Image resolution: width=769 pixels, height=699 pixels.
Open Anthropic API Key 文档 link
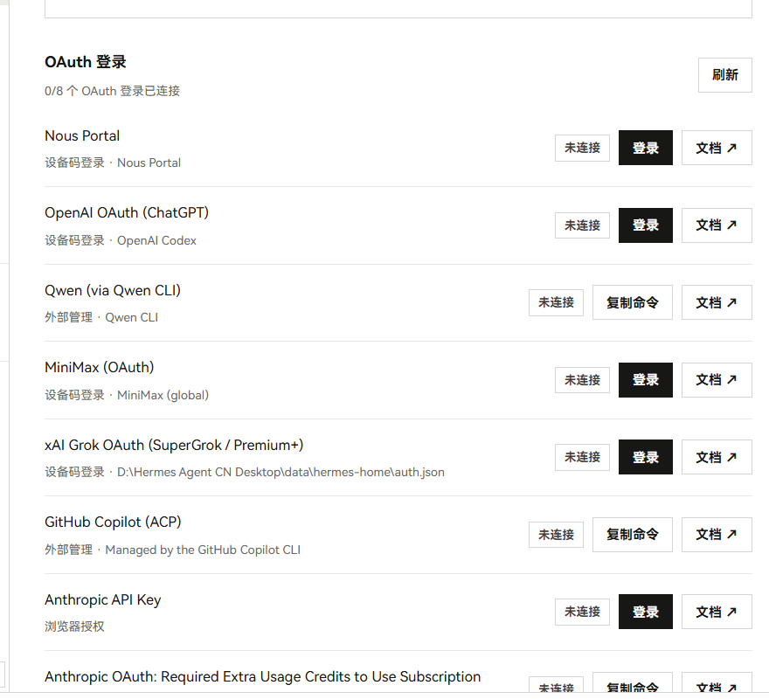pos(716,612)
